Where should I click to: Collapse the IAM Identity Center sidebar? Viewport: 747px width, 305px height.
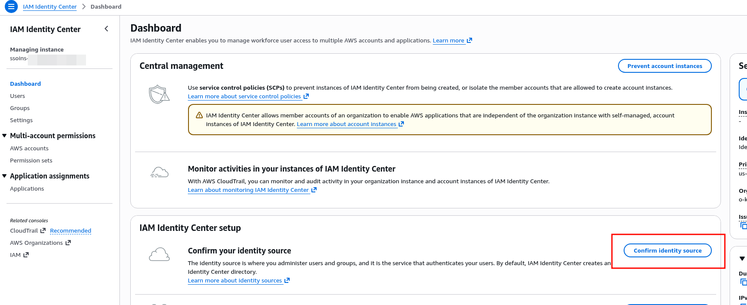click(x=106, y=29)
